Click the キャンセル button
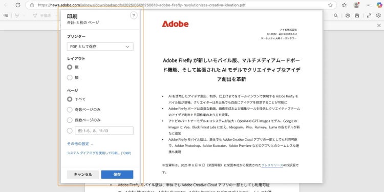Image resolution: width=384 pixels, height=192 pixels. click(x=83, y=175)
